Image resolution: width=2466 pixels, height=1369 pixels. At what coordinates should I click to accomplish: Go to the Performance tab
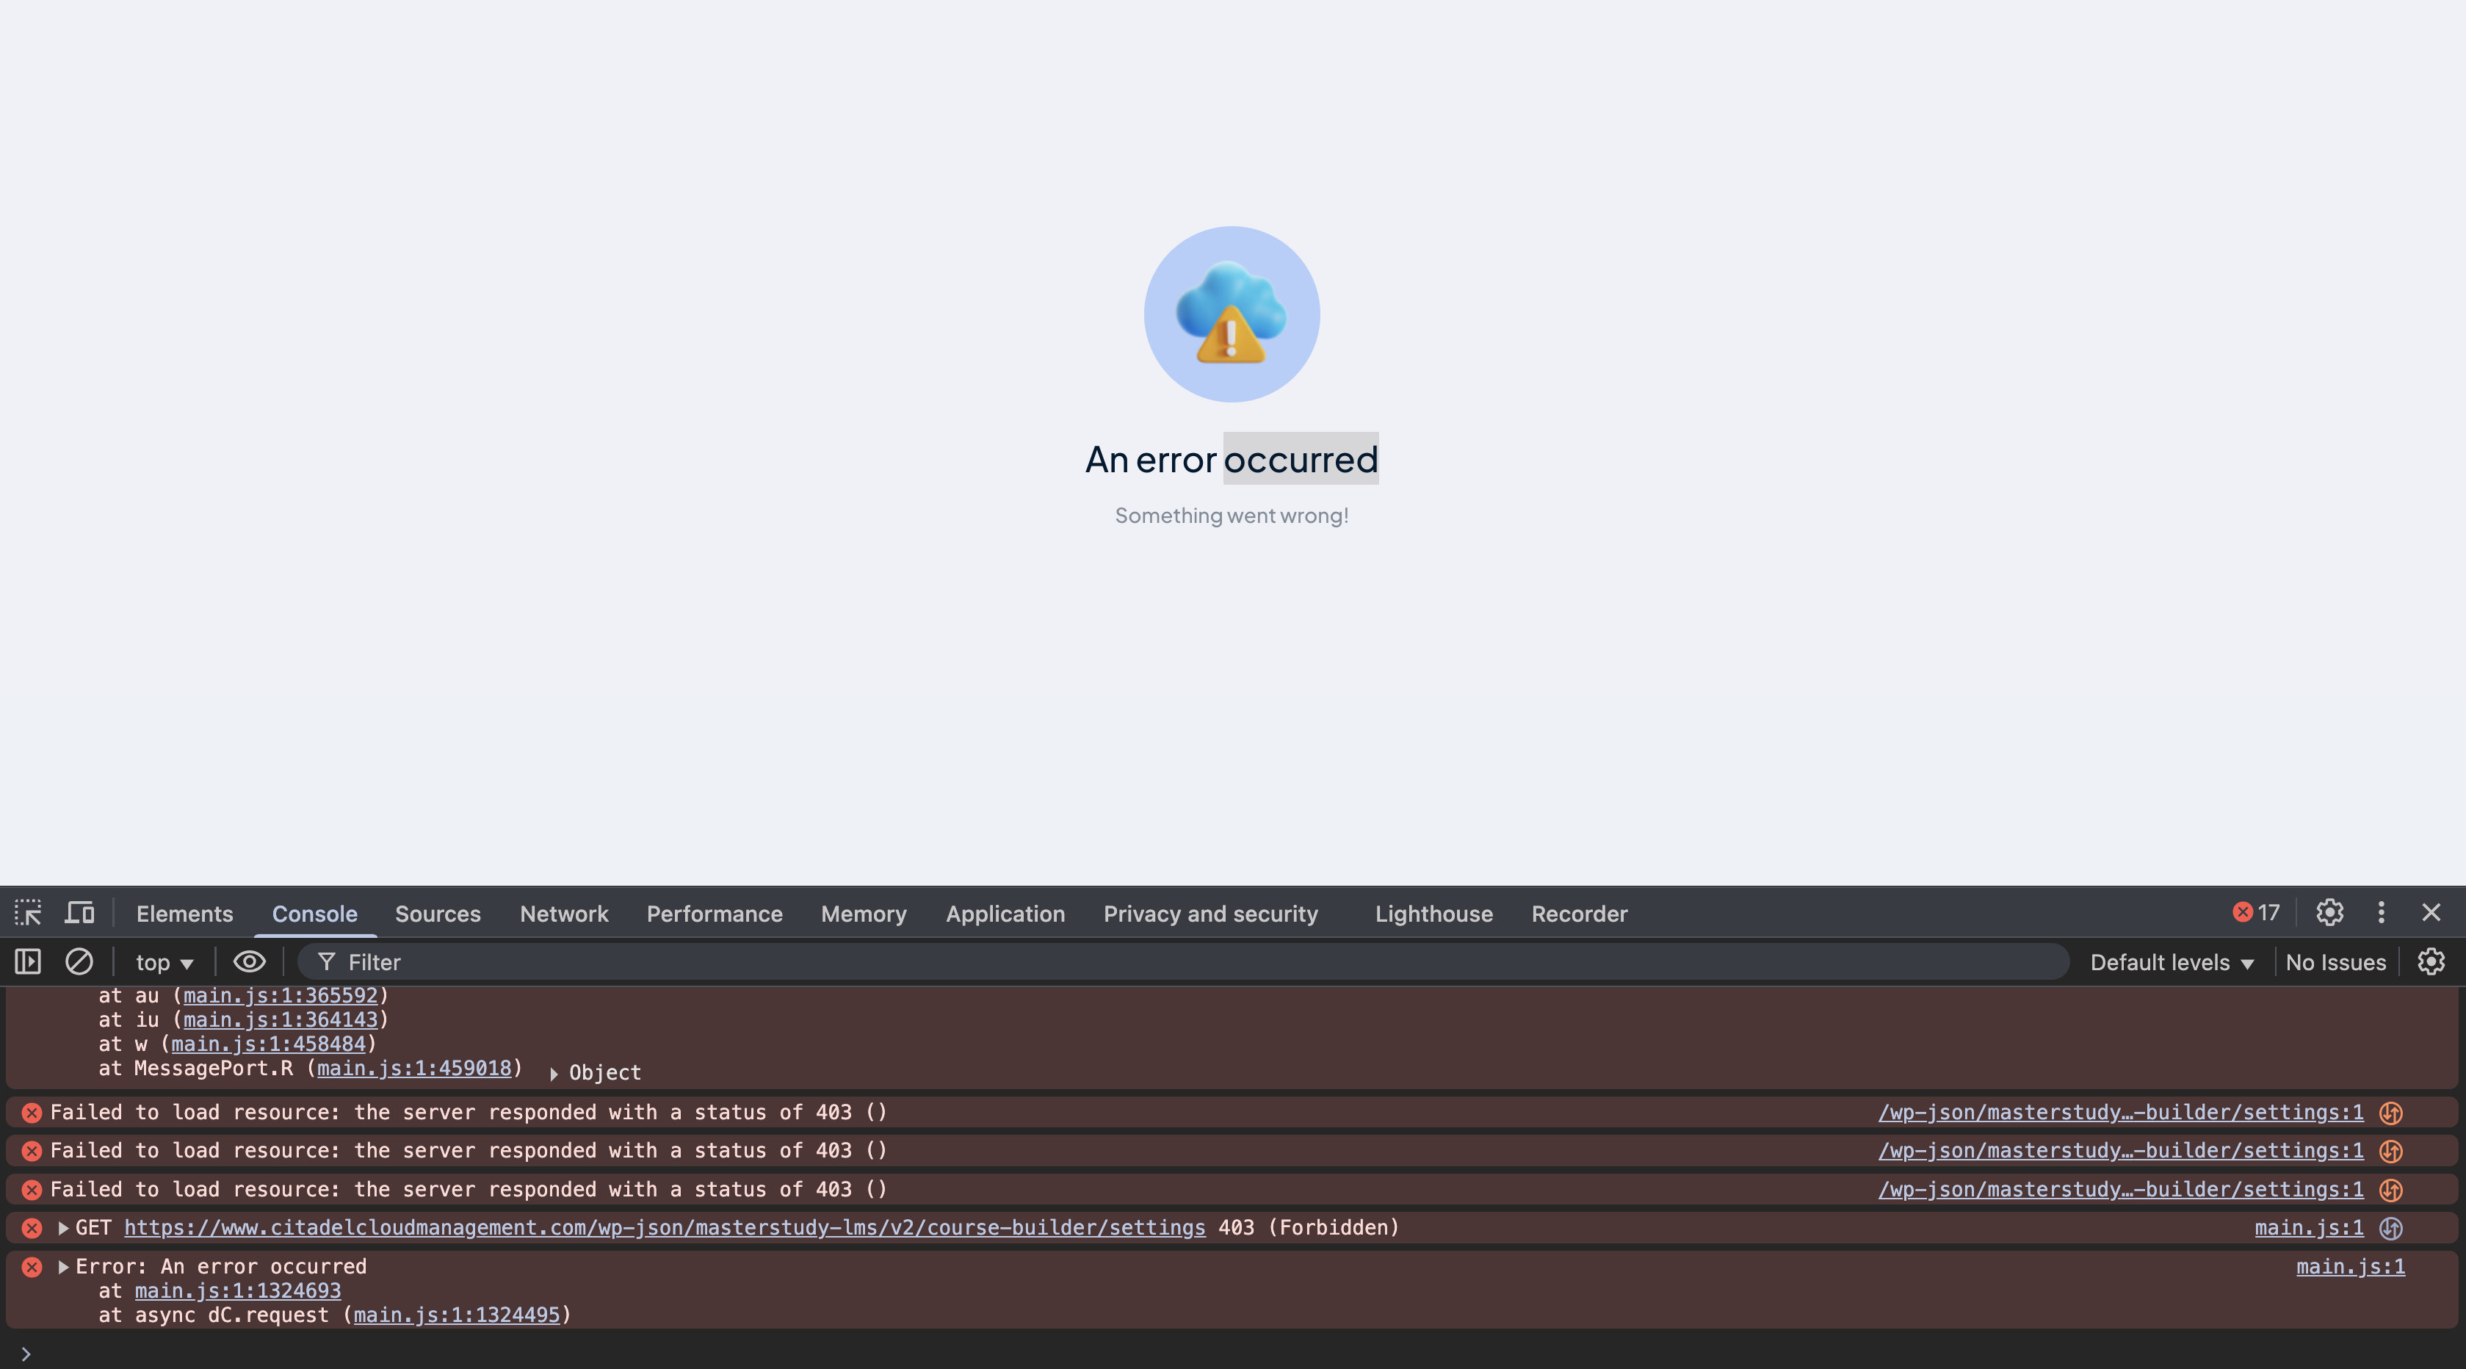(x=714, y=914)
